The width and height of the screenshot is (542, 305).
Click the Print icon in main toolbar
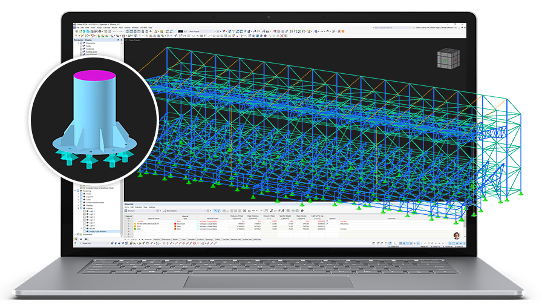click(x=100, y=31)
